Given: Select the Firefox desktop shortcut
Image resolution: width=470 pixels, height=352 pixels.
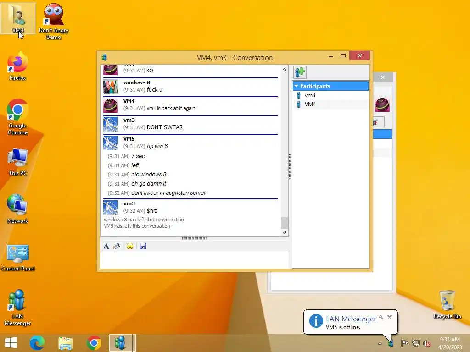Looking at the screenshot, I should [x=18, y=66].
